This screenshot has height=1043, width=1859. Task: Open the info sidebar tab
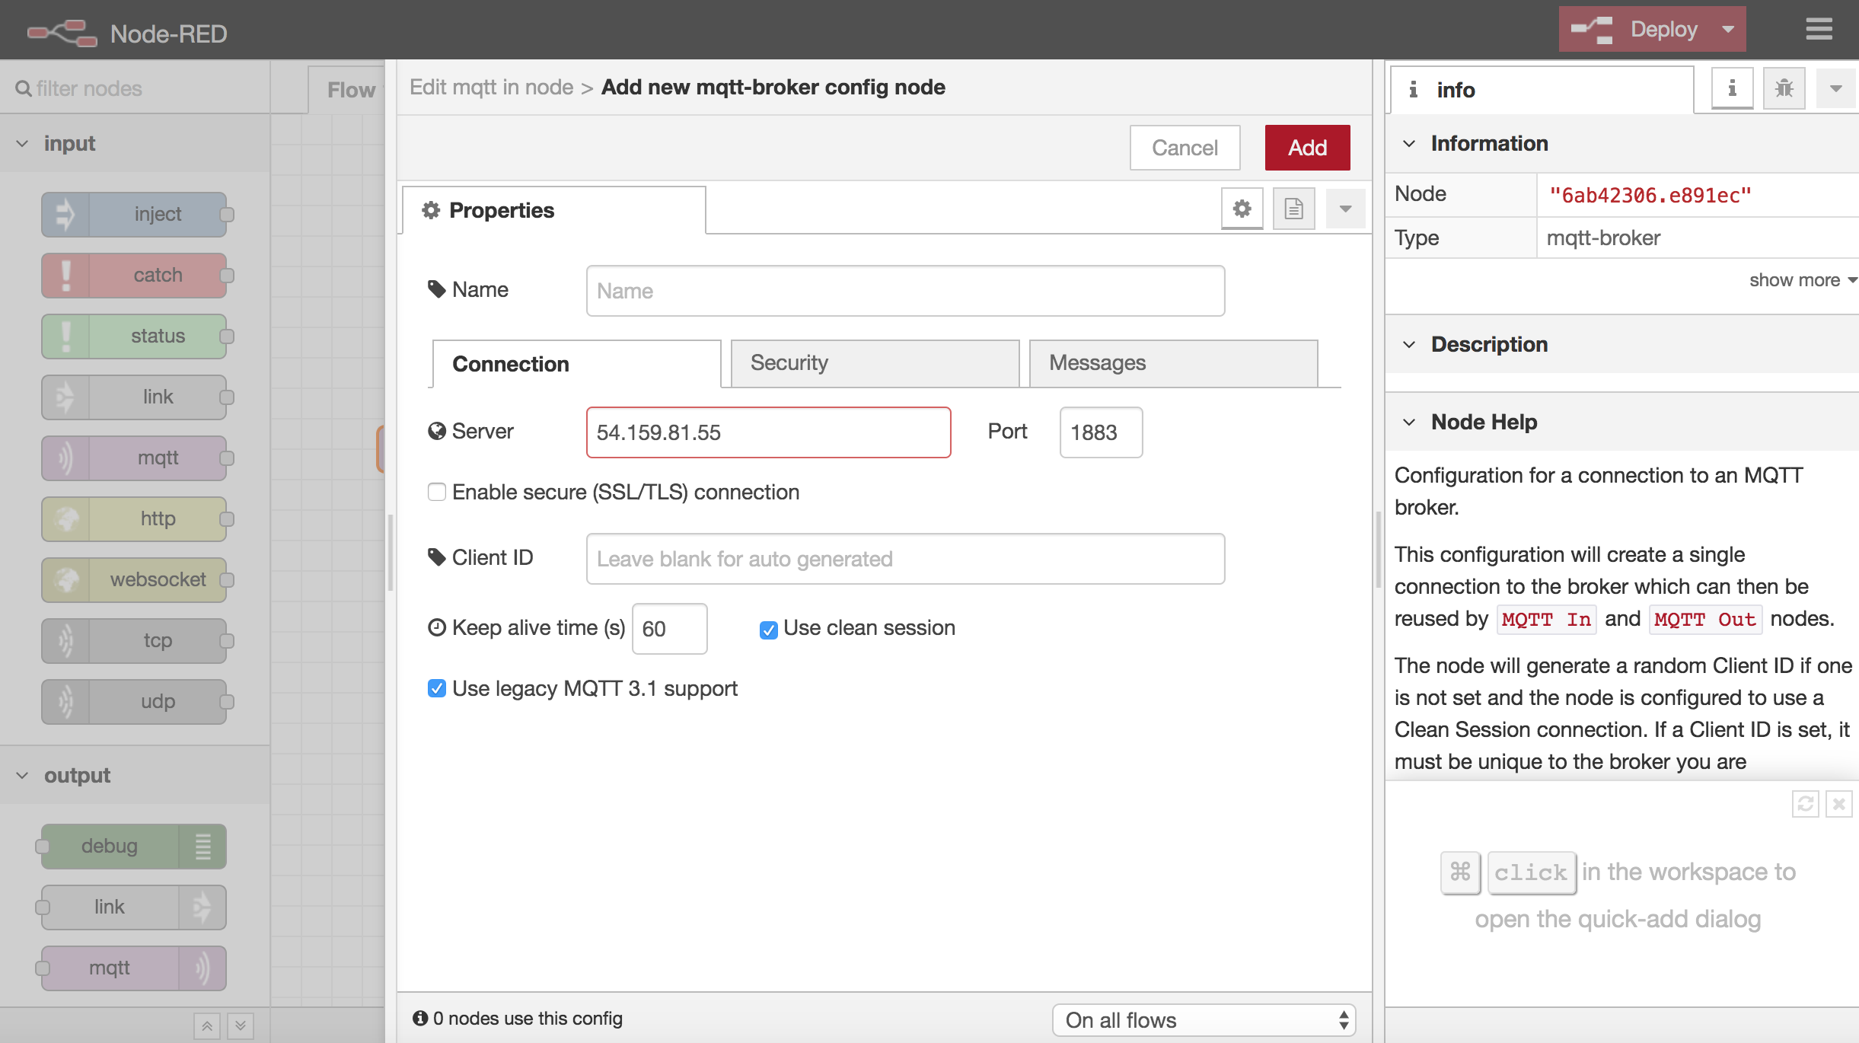(1542, 90)
